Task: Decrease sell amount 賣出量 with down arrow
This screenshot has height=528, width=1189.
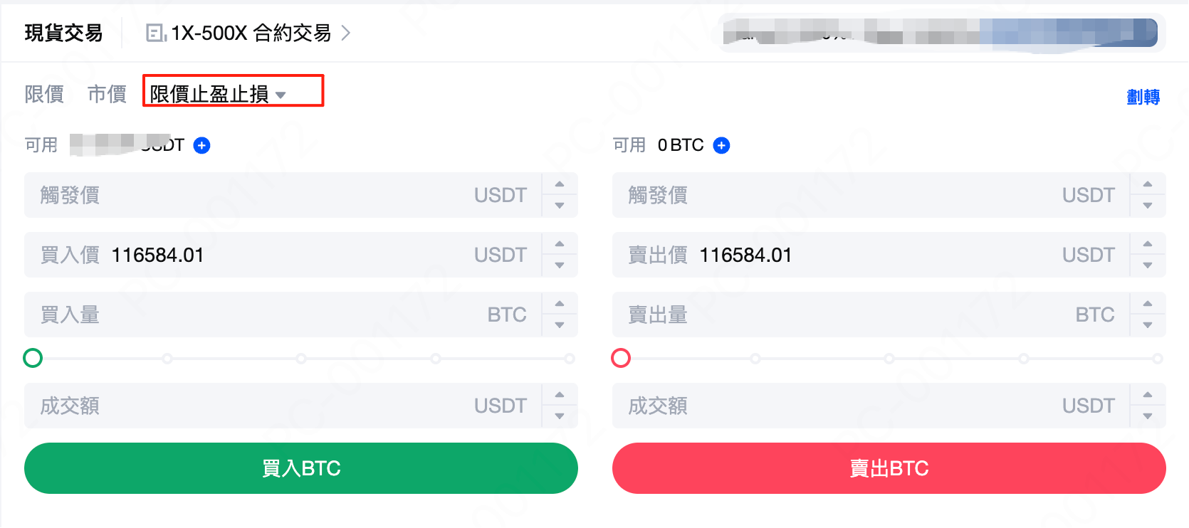Action: point(1148,325)
